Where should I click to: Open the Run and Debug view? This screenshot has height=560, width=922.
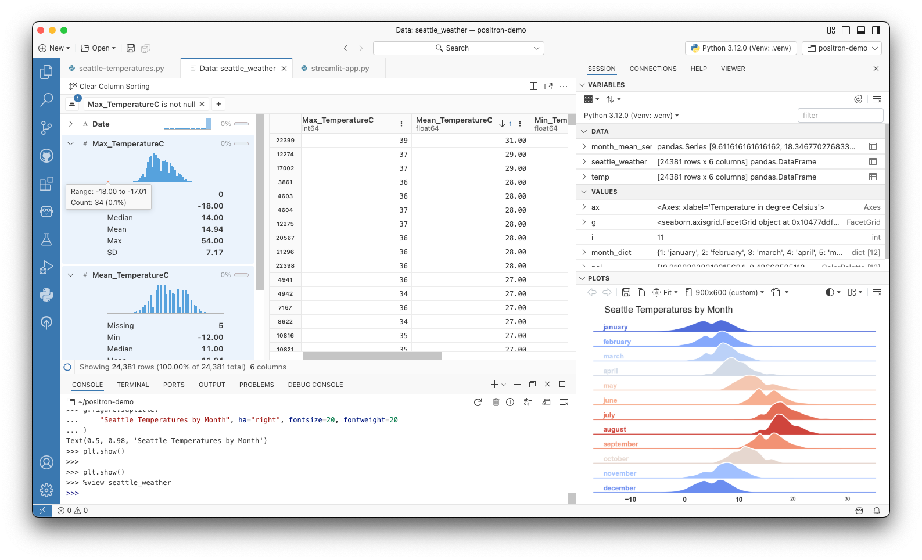click(46, 267)
